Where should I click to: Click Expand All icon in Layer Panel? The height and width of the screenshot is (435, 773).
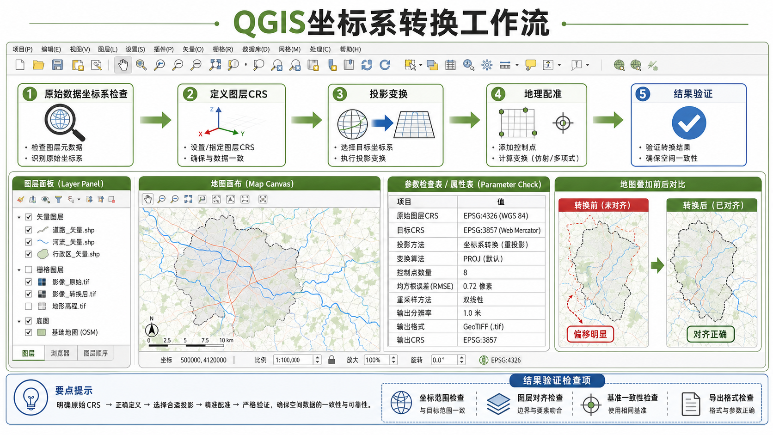[x=89, y=199]
